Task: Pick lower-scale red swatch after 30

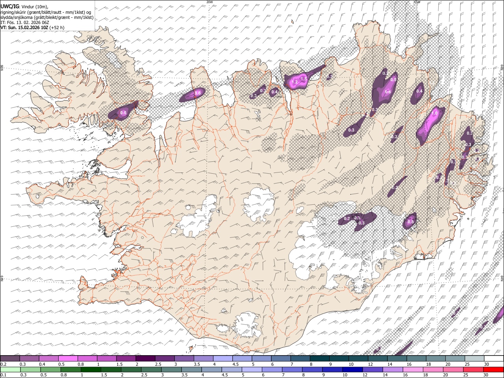Action: (x=494, y=369)
